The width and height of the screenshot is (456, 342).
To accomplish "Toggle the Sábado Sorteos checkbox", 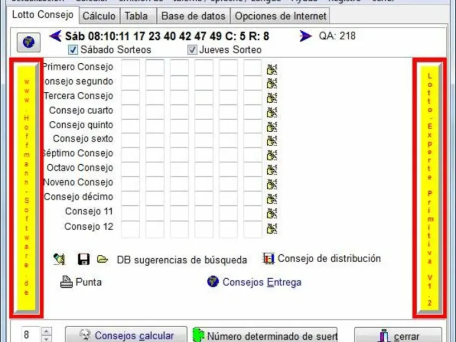I will [x=73, y=50].
